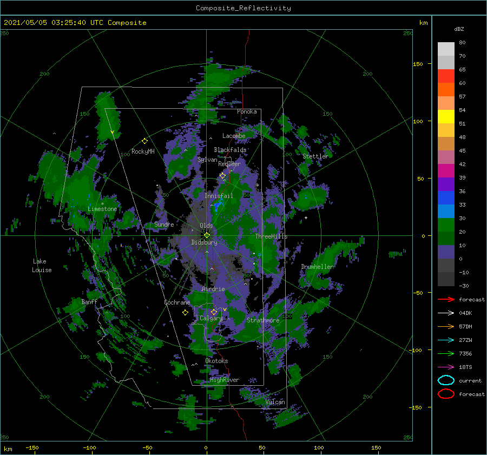The height and width of the screenshot is (455, 487).
Task: Click the km unit label at bottom left
Action: [x=8, y=449]
